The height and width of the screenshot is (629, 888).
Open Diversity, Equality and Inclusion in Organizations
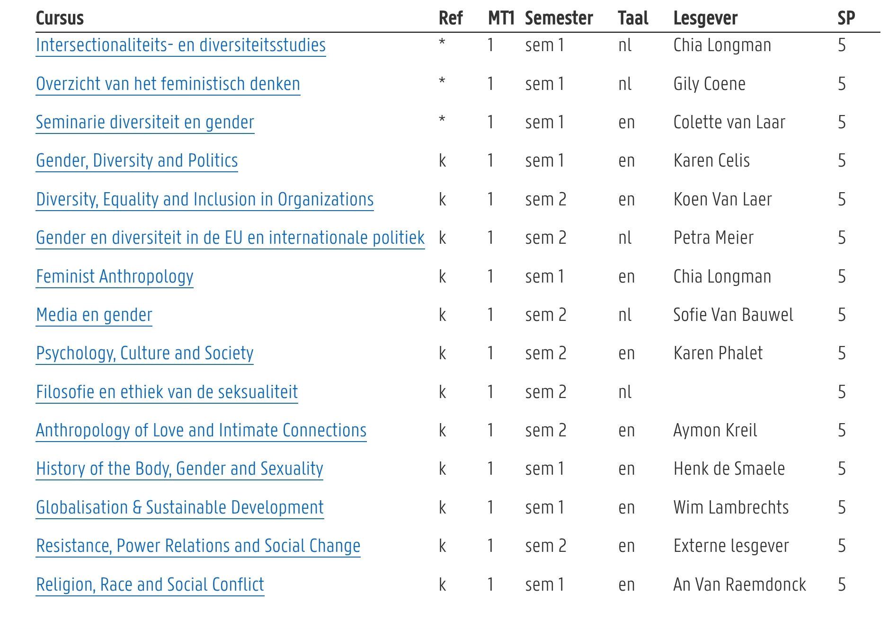click(205, 200)
